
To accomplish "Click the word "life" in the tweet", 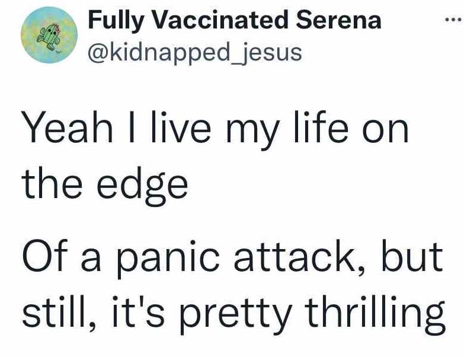I will (x=321, y=128).
